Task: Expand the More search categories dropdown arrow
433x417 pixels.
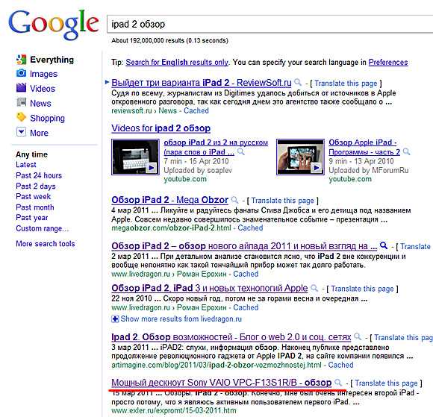Action: [x=21, y=132]
